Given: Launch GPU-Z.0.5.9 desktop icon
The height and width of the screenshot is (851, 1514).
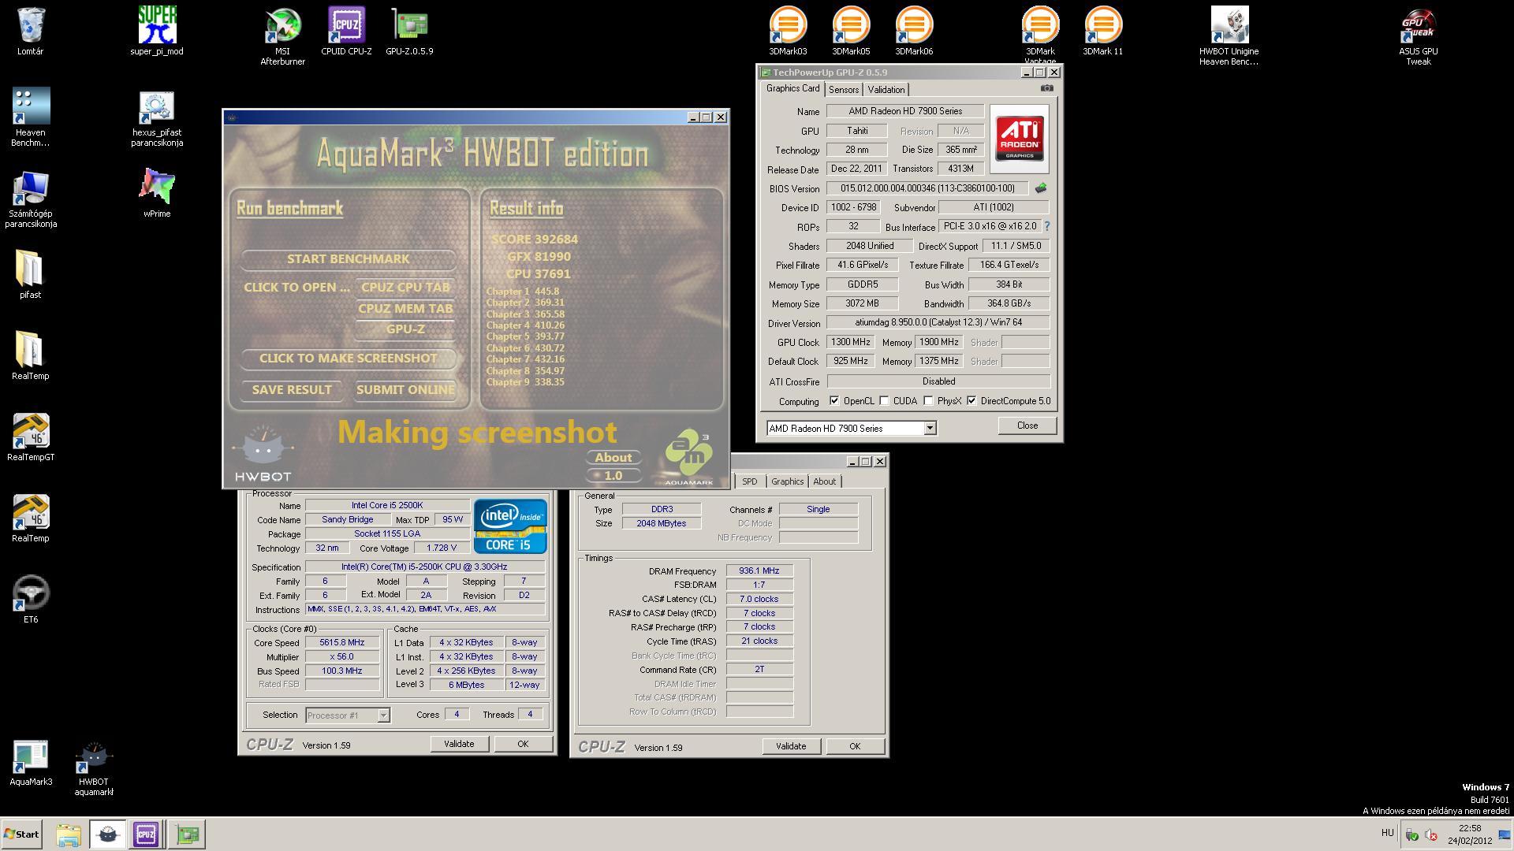Looking at the screenshot, I should tap(409, 32).
